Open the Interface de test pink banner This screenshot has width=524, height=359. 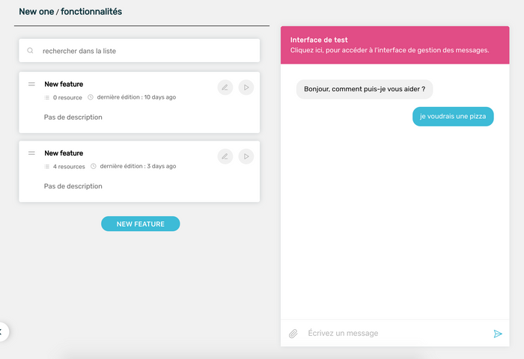tap(395, 45)
